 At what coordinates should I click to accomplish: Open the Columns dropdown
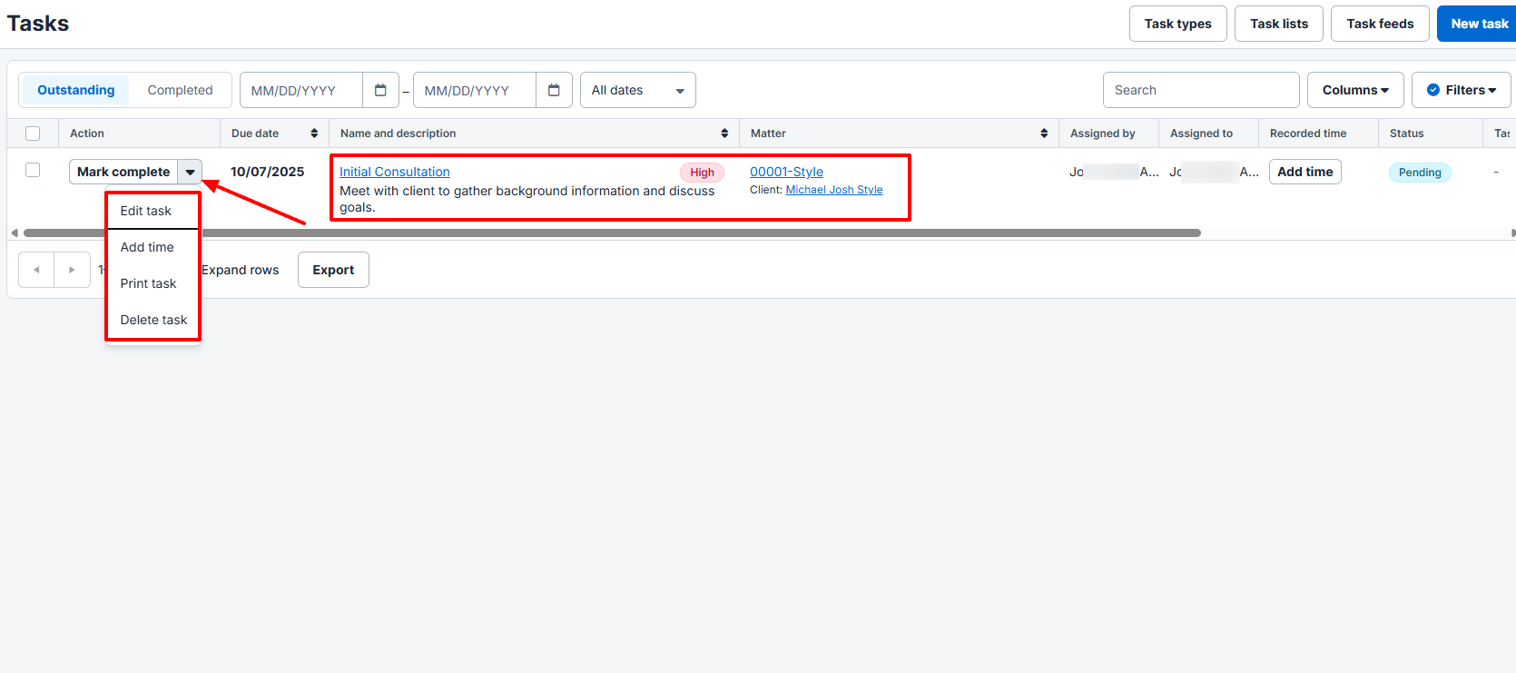(1354, 90)
